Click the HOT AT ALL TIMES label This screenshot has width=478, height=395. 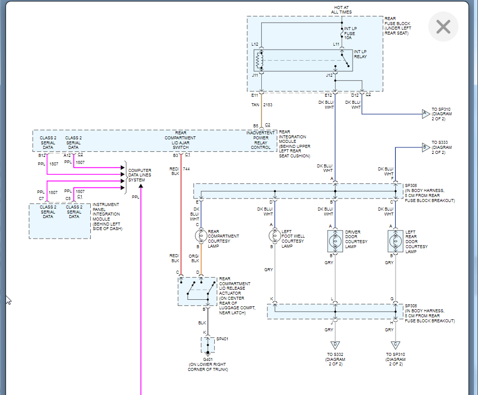tap(343, 10)
